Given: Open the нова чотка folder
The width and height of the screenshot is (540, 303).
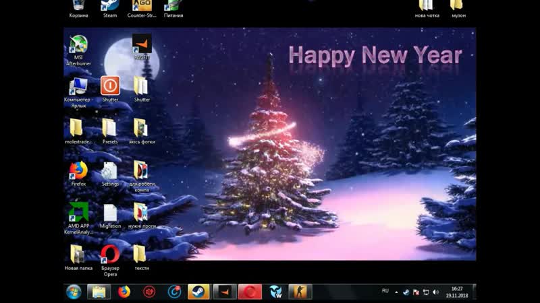Looking at the screenshot, I should pyautogui.click(x=427, y=9).
